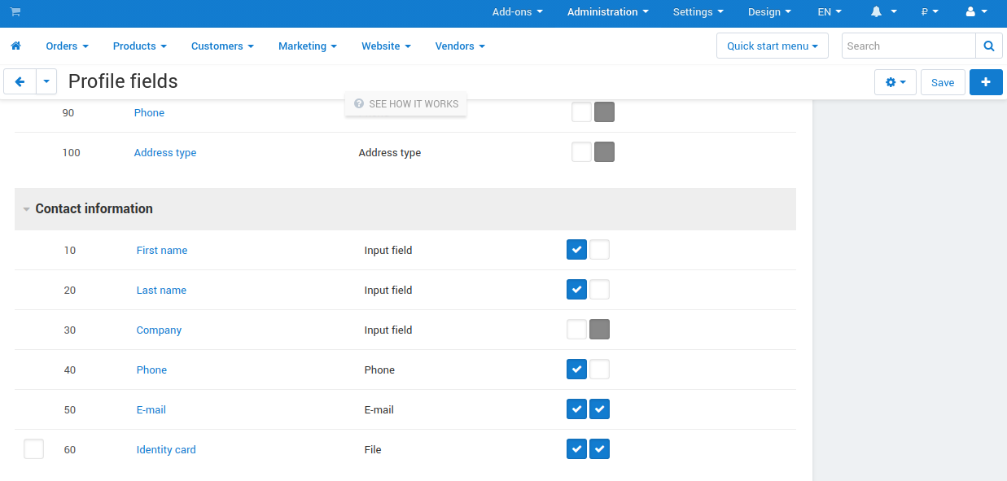This screenshot has height=481, width=1007.
Task: Open the Administration menu
Action: pyautogui.click(x=608, y=12)
